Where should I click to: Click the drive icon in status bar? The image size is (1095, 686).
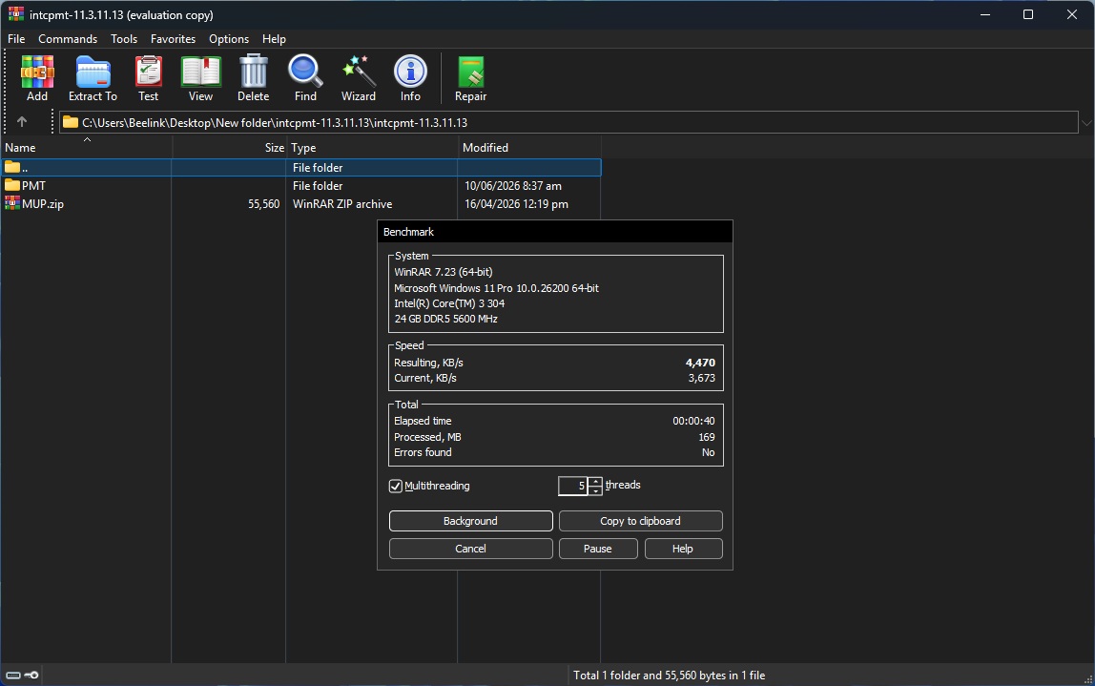coord(13,675)
